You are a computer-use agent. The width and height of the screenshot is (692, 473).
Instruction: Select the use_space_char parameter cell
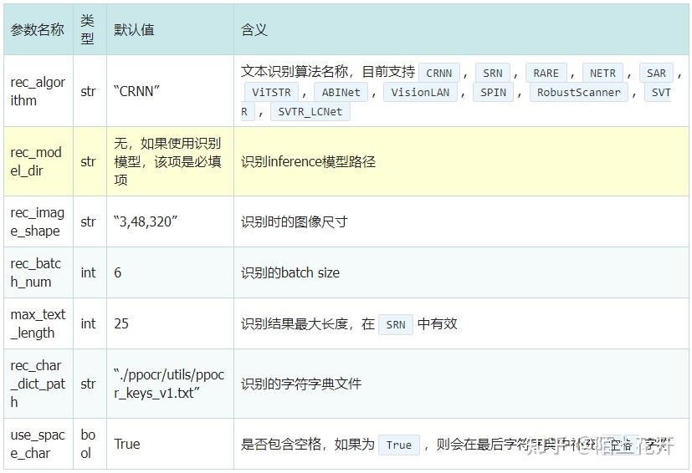tap(38, 444)
